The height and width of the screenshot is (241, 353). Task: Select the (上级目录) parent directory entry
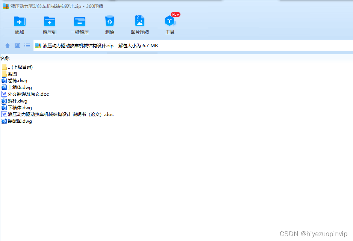pos(20,67)
